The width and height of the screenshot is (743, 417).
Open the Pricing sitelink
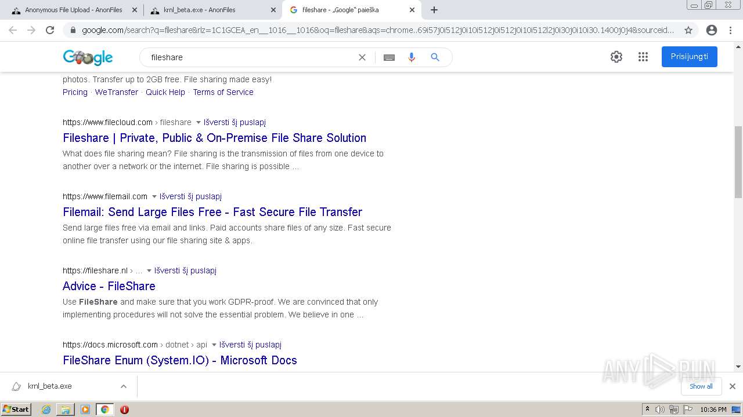[x=75, y=92]
